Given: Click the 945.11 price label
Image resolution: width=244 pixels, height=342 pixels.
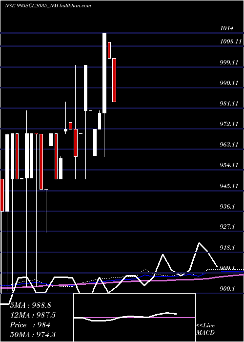Looking at the screenshot, I should [x=229, y=186].
